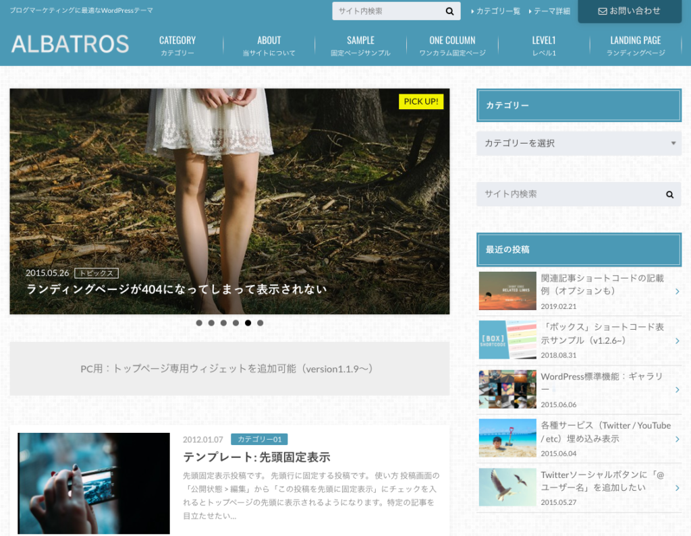
Task: Select the third slider pagination dot
Action: 223,323
